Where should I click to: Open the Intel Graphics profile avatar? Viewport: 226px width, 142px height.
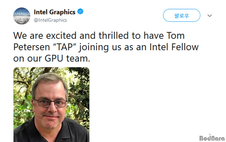pos(21,16)
